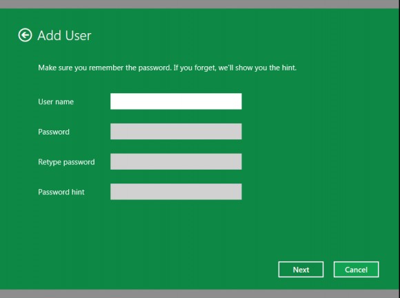The width and height of the screenshot is (400, 298).
Task: Focus the User name text box
Action: pos(176,101)
